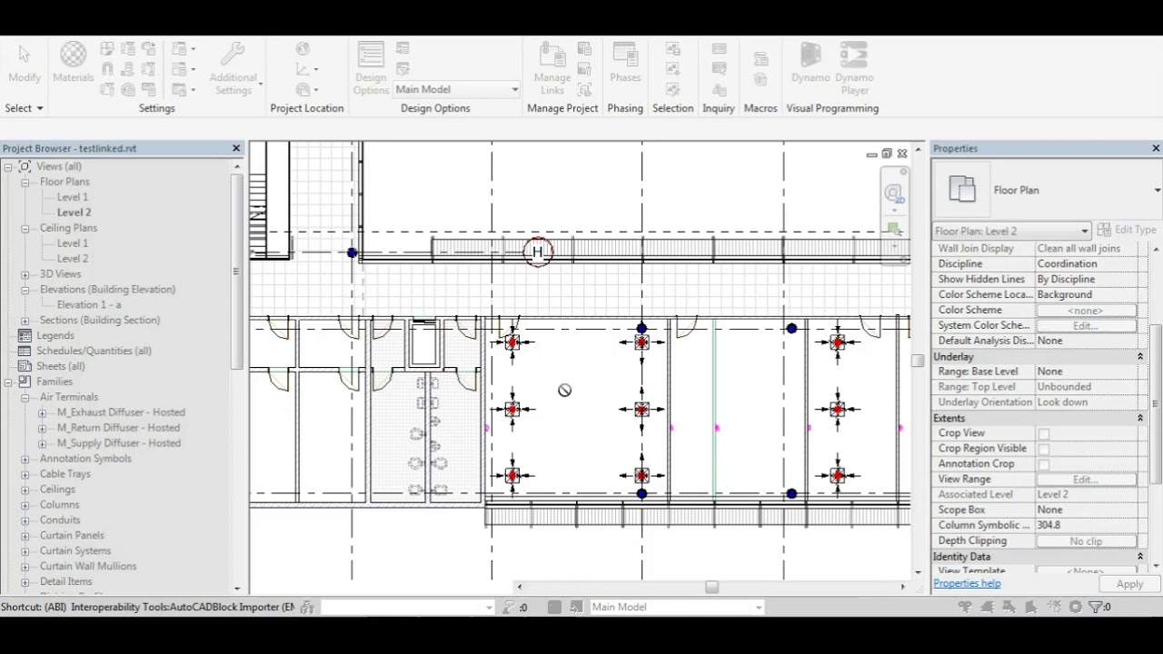Click the Apply button in Properties
The image size is (1163, 654).
1129,584
